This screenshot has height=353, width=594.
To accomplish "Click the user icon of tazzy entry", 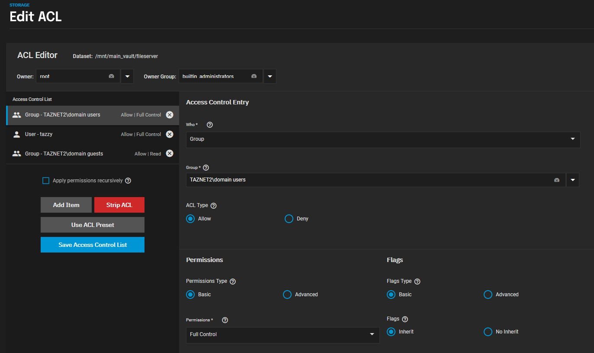I will tap(17, 134).
